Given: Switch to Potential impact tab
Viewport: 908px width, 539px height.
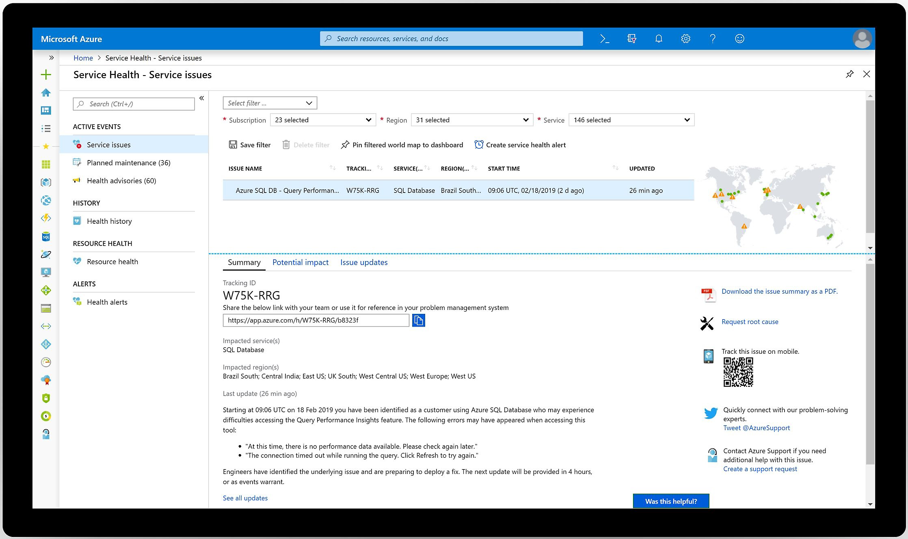Looking at the screenshot, I should pos(300,262).
